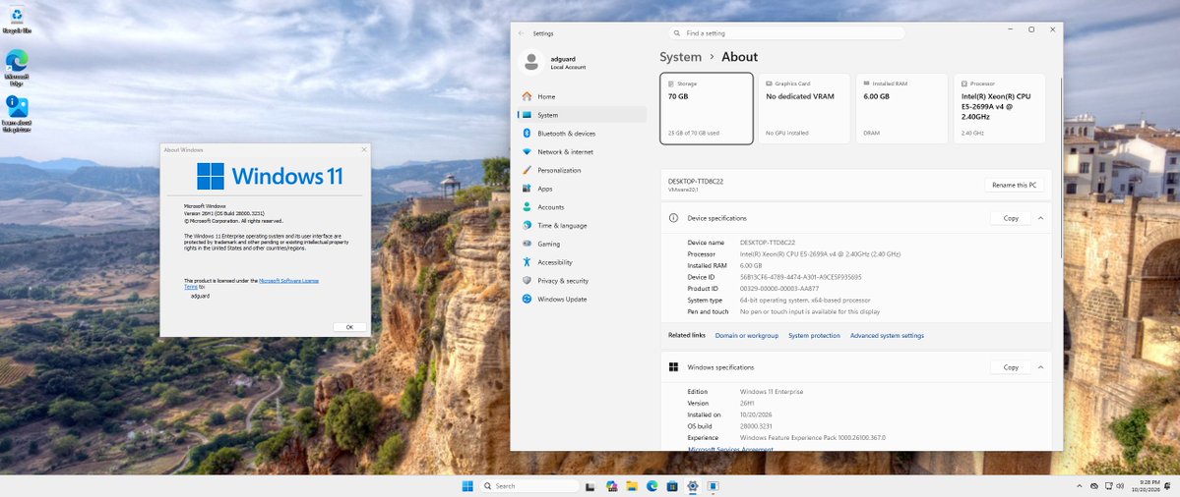
Task: Click the Windows 11 Enterprise edition value
Action: pyautogui.click(x=772, y=391)
